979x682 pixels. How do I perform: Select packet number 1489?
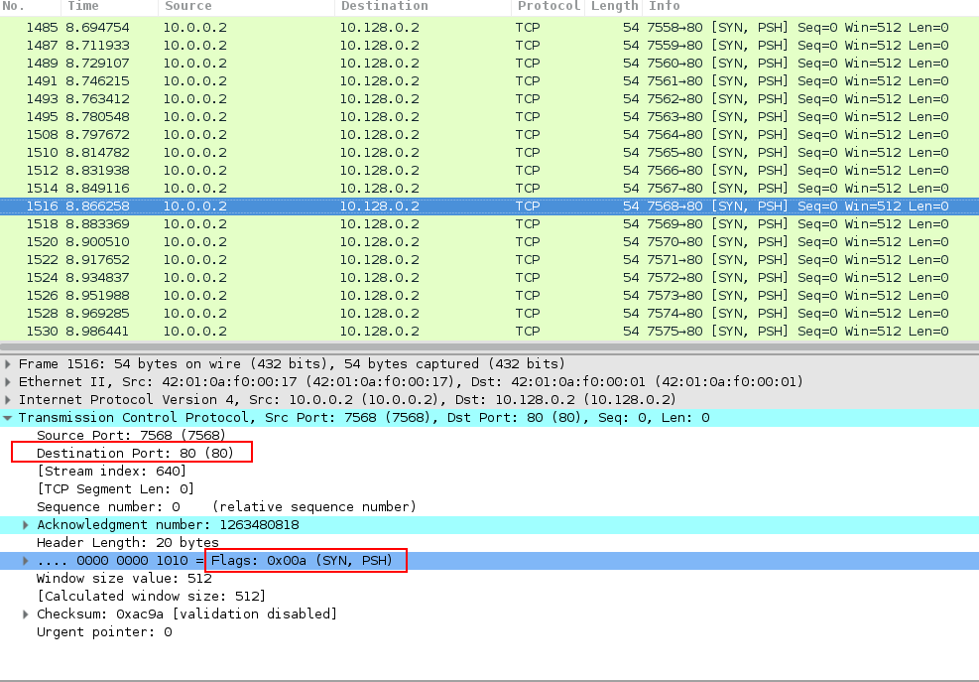tap(490, 64)
